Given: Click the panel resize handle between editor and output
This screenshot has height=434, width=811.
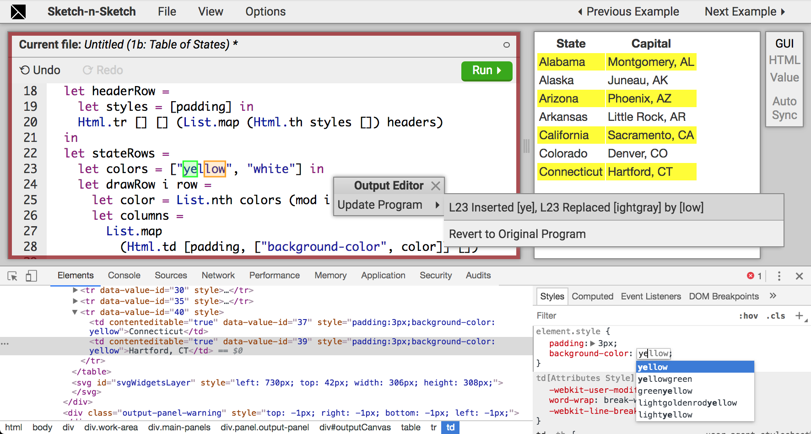Looking at the screenshot, I should click(526, 146).
